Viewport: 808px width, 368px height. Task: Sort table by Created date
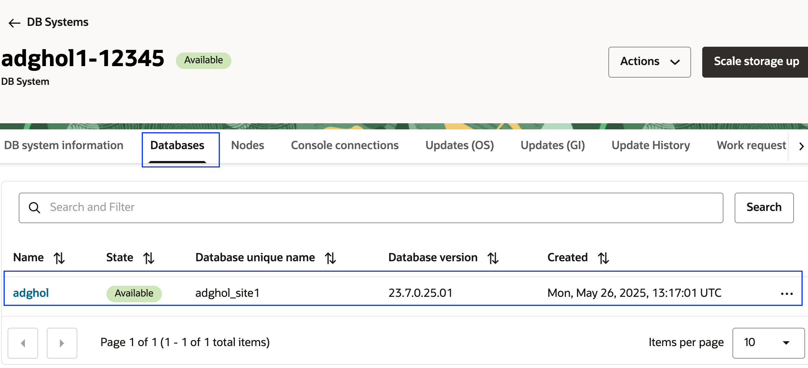pos(603,258)
